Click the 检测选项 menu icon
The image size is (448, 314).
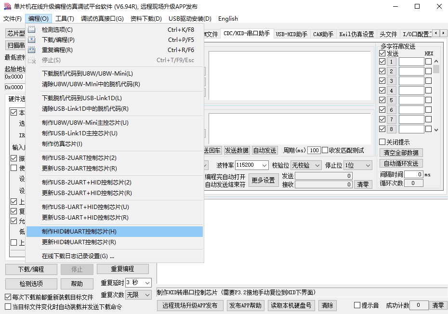coord(32,29)
